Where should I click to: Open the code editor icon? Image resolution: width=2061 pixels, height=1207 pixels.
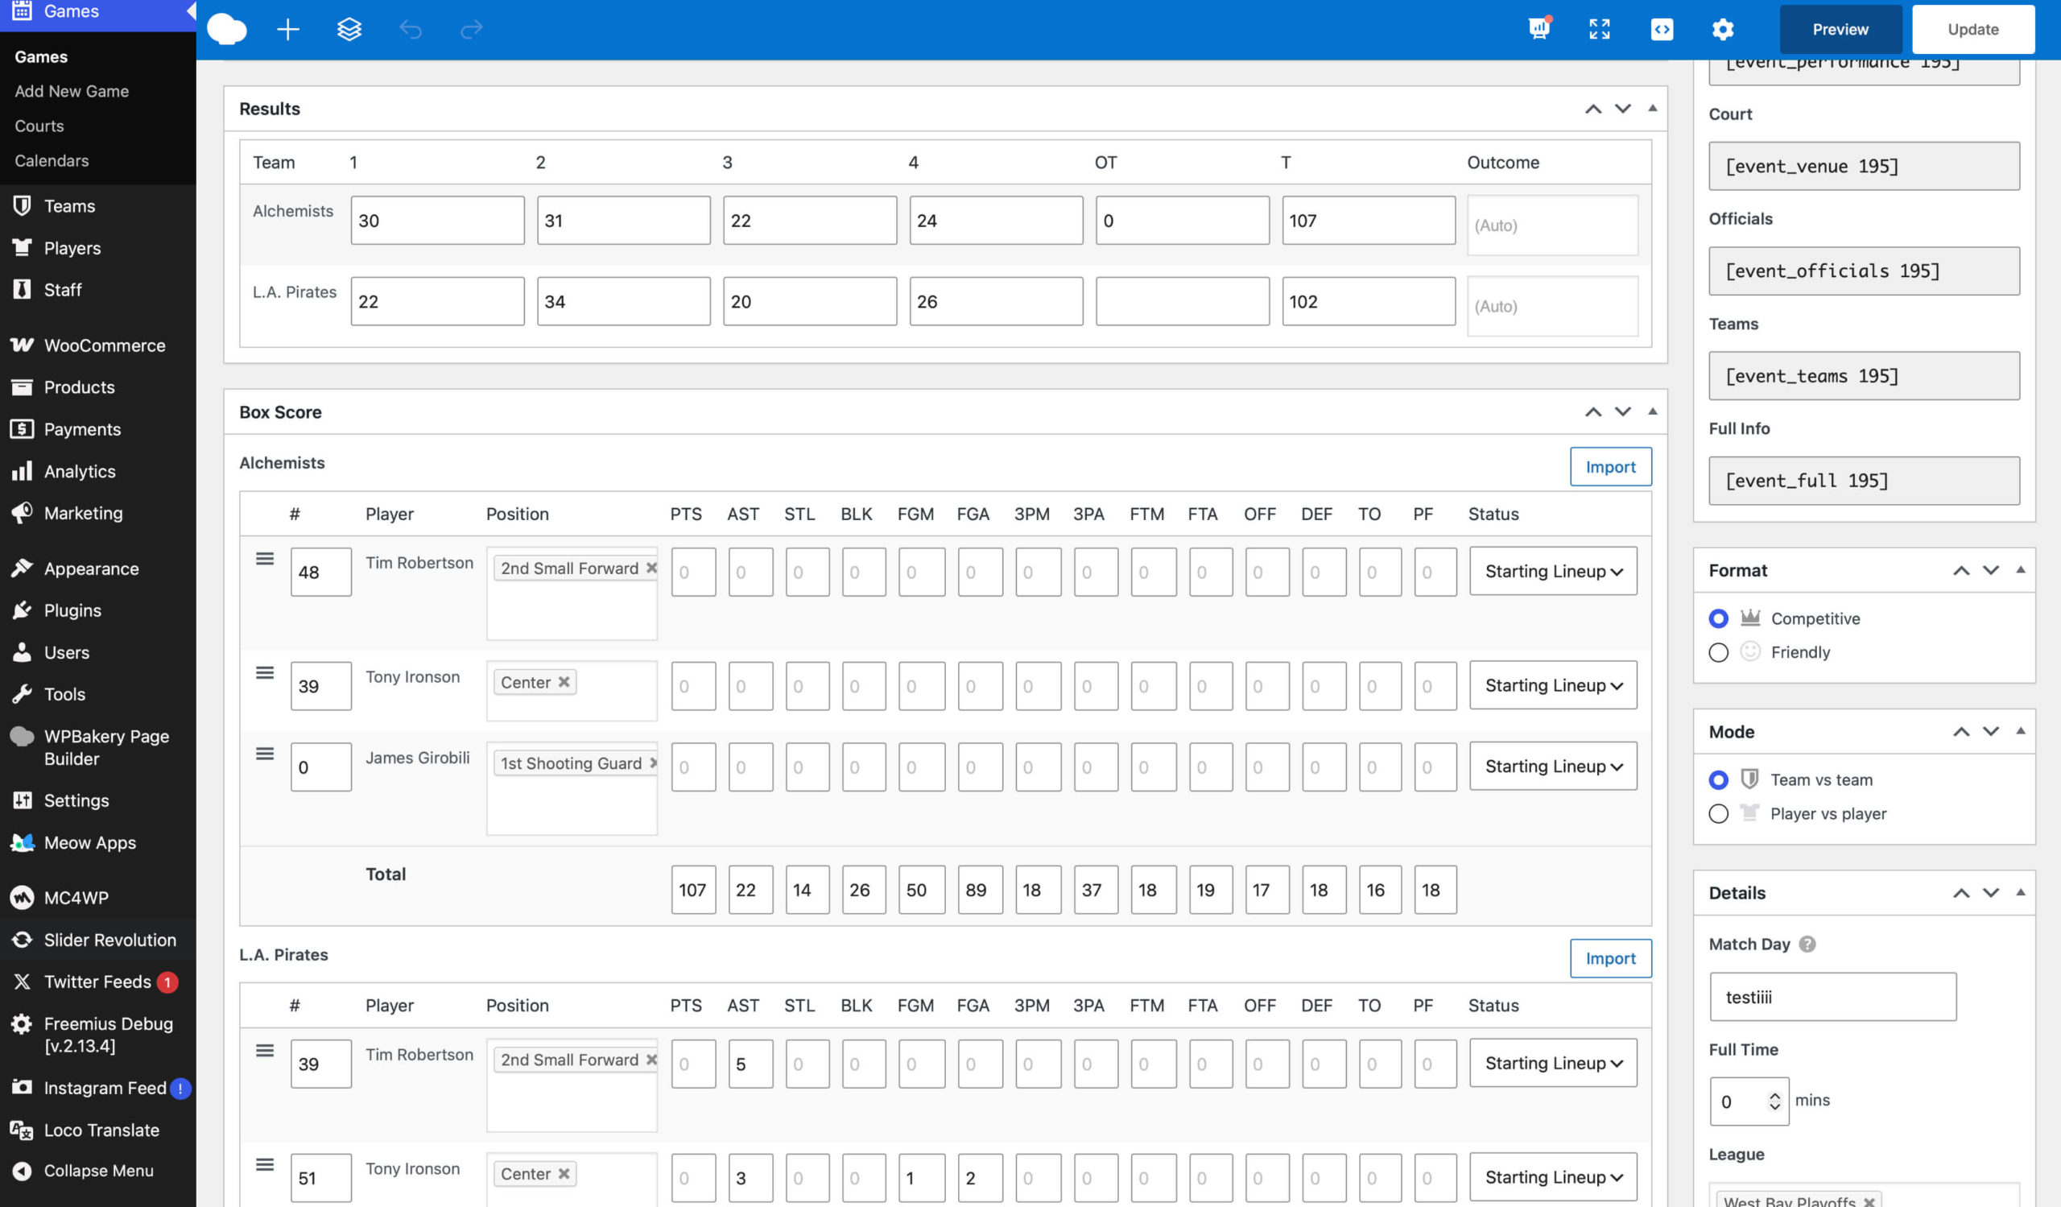pos(1662,30)
